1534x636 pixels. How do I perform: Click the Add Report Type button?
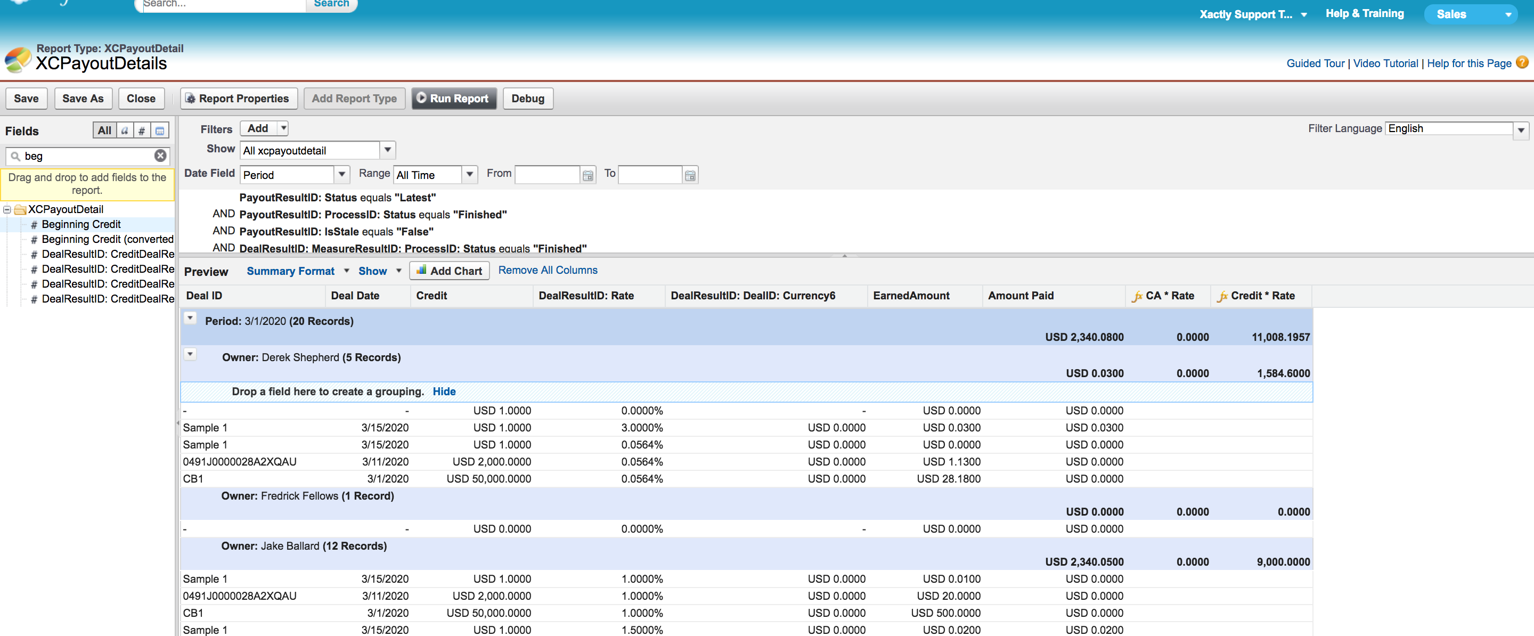point(354,98)
